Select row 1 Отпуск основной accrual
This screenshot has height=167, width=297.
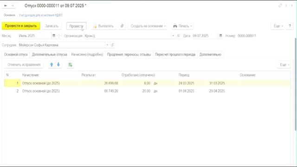coord(41,83)
